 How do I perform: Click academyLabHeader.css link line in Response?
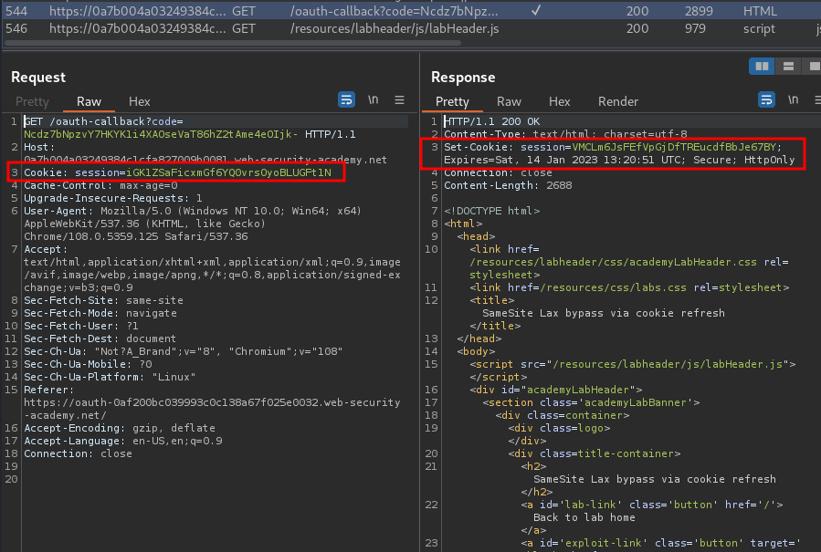coord(629,262)
